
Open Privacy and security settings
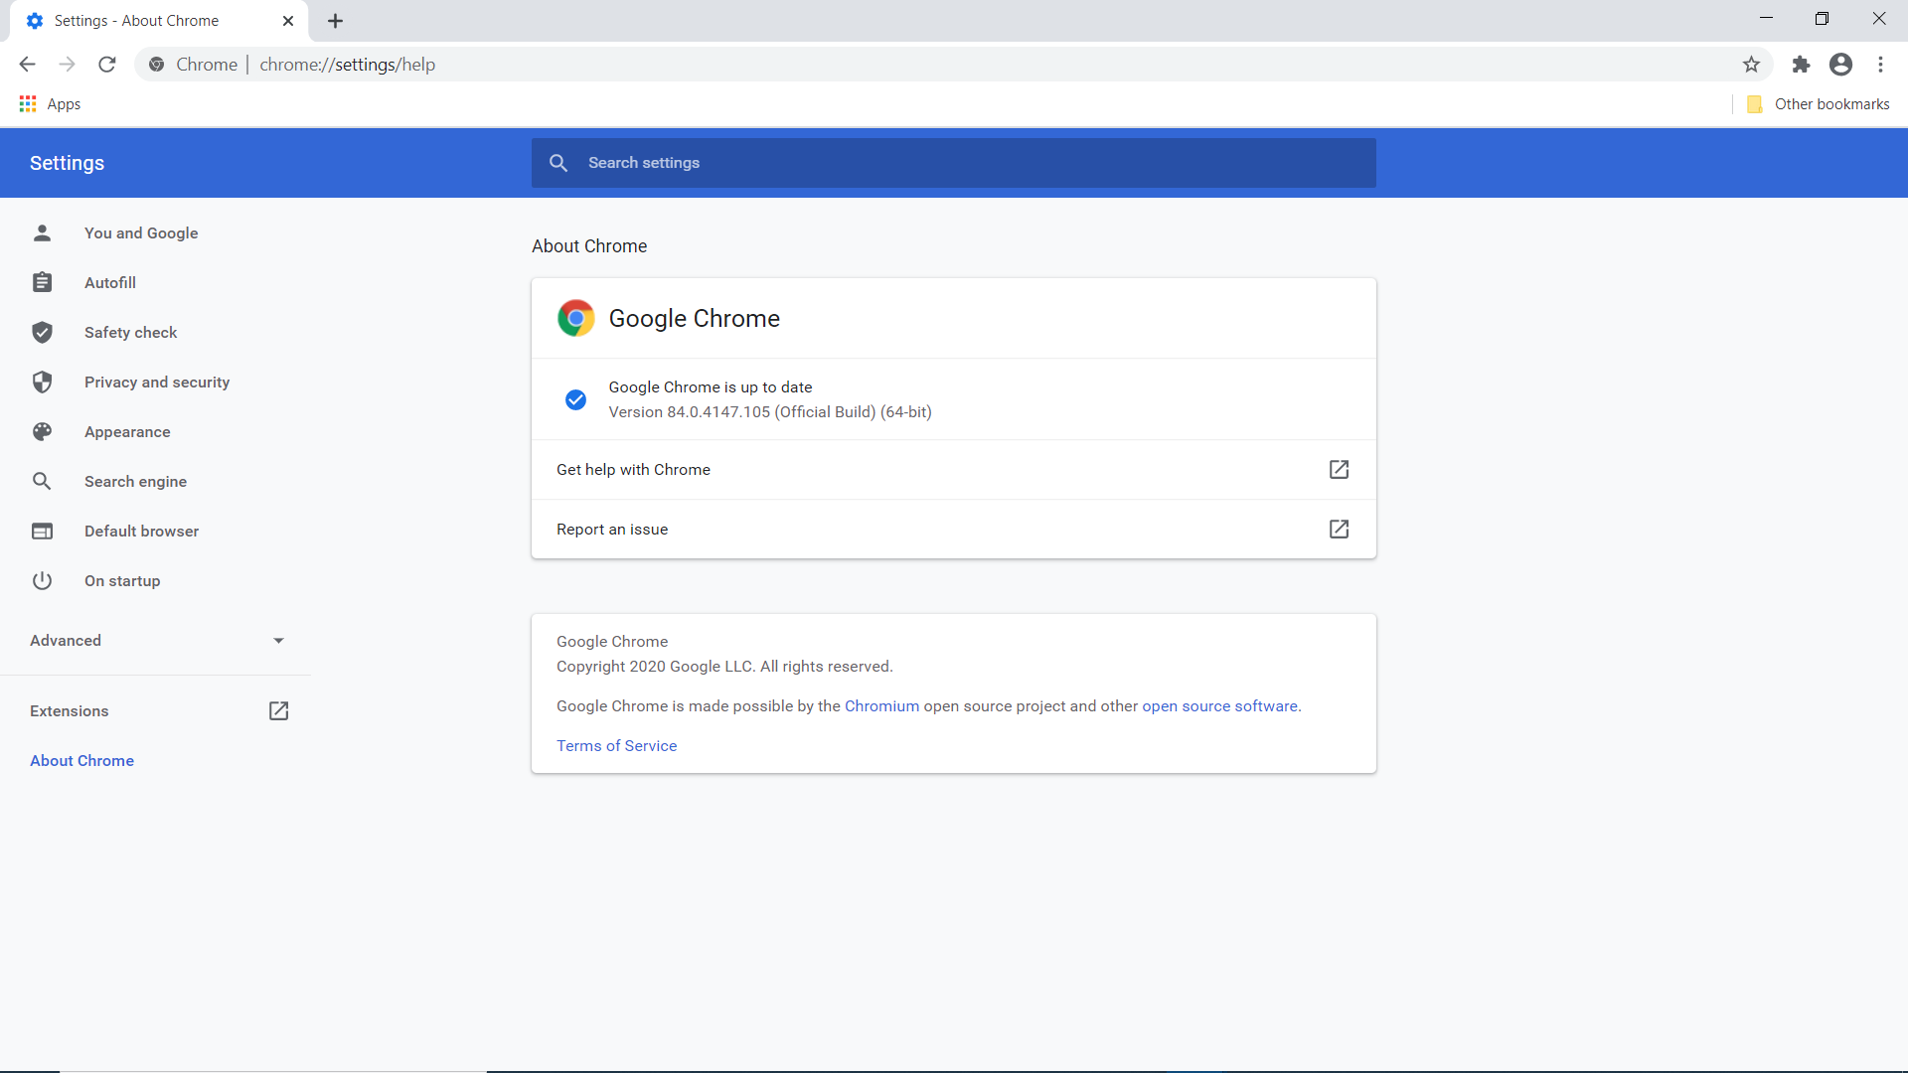(157, 382)
